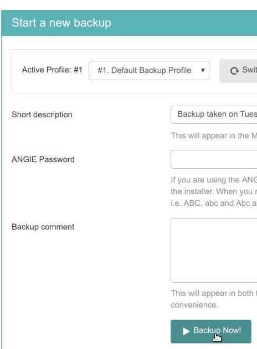Click the Active Profile: #1 label
This screenshot has height=349, width=257.
52,70
